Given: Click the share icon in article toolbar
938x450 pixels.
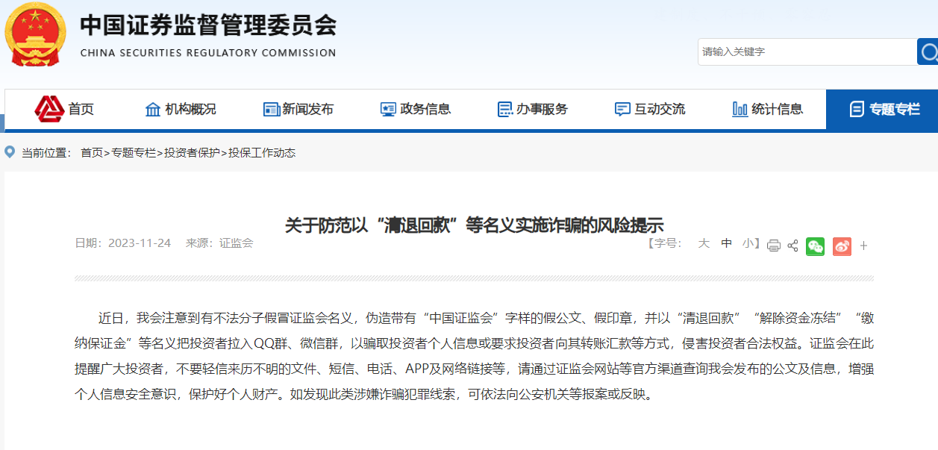Looking at the screenshot, I should (x=792, y=246).
